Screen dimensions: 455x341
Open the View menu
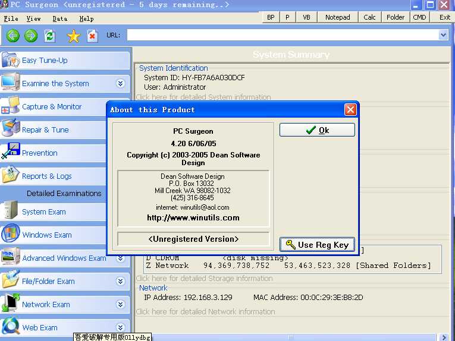[34, 18]
